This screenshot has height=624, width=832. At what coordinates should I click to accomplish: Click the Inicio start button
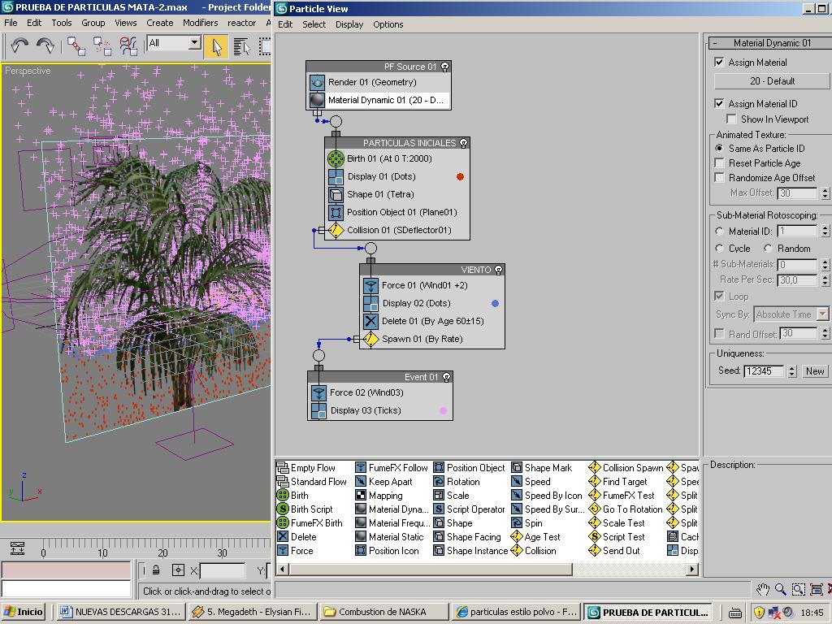[x=24, y=612]
